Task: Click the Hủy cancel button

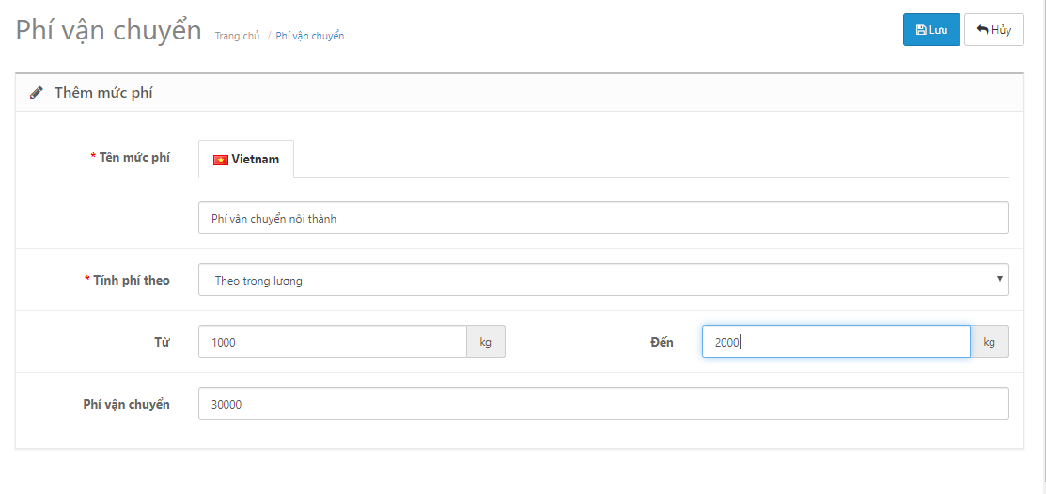Action: pos(994,29)
